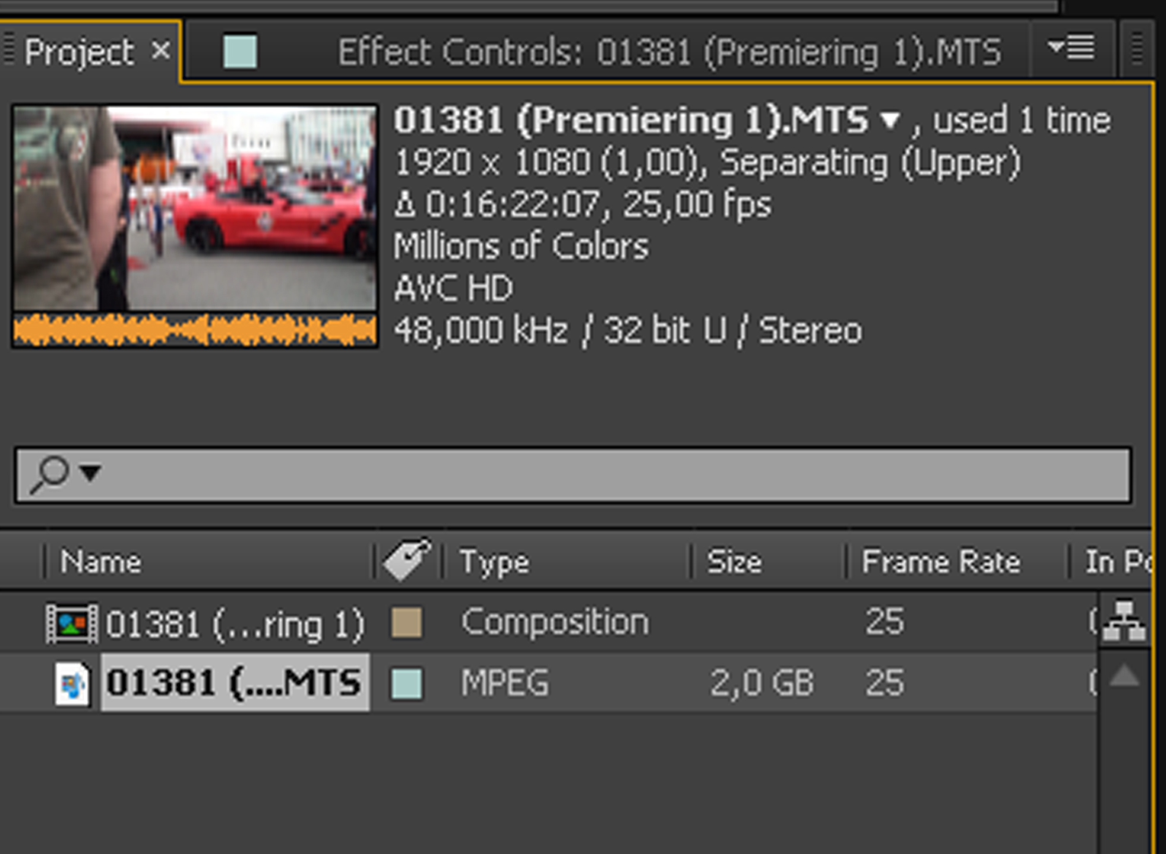
Task: Click the panel gripper left of the Project tab
Action: click(9, 50)
